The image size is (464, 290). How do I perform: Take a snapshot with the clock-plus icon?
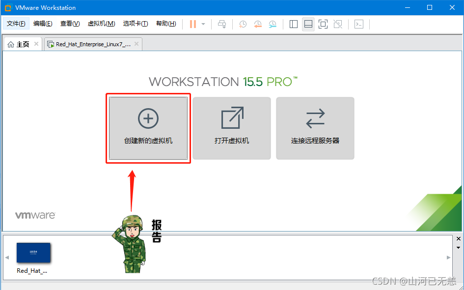coord(243,24)
